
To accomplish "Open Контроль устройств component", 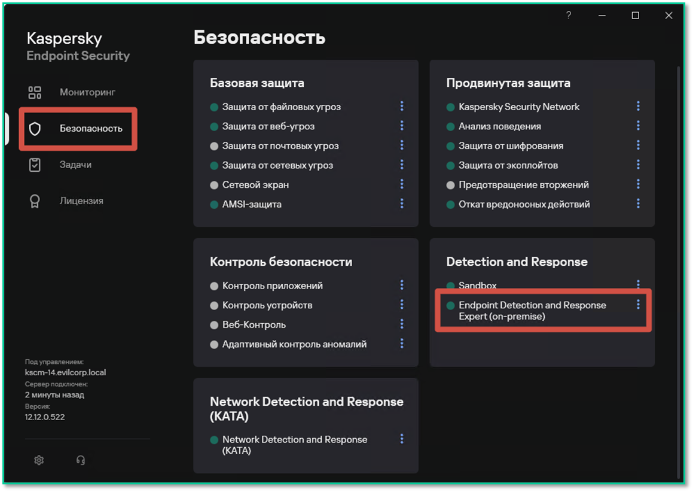I will 267,305.
